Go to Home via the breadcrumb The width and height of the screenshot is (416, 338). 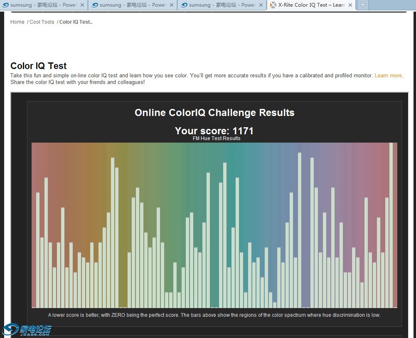pyautogui.click(x=17, y=22)
